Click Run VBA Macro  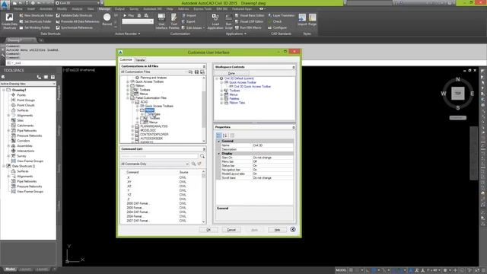point(248,27)
